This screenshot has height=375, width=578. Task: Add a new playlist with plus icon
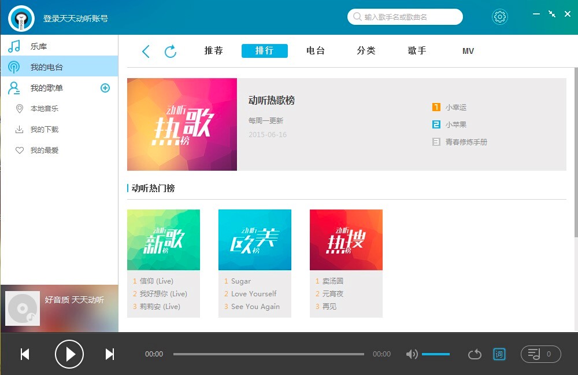pos(105,88)
